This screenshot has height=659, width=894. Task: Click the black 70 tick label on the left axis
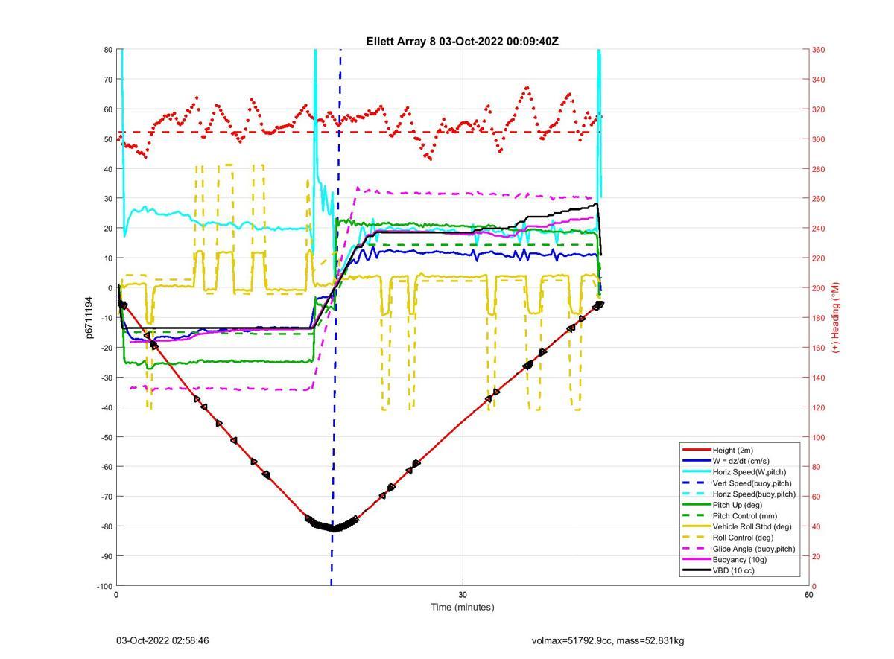pos(108,80)
